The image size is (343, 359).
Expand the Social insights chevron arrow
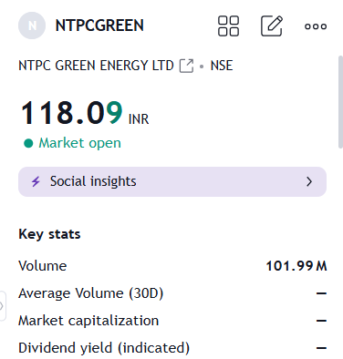[309, 181]
